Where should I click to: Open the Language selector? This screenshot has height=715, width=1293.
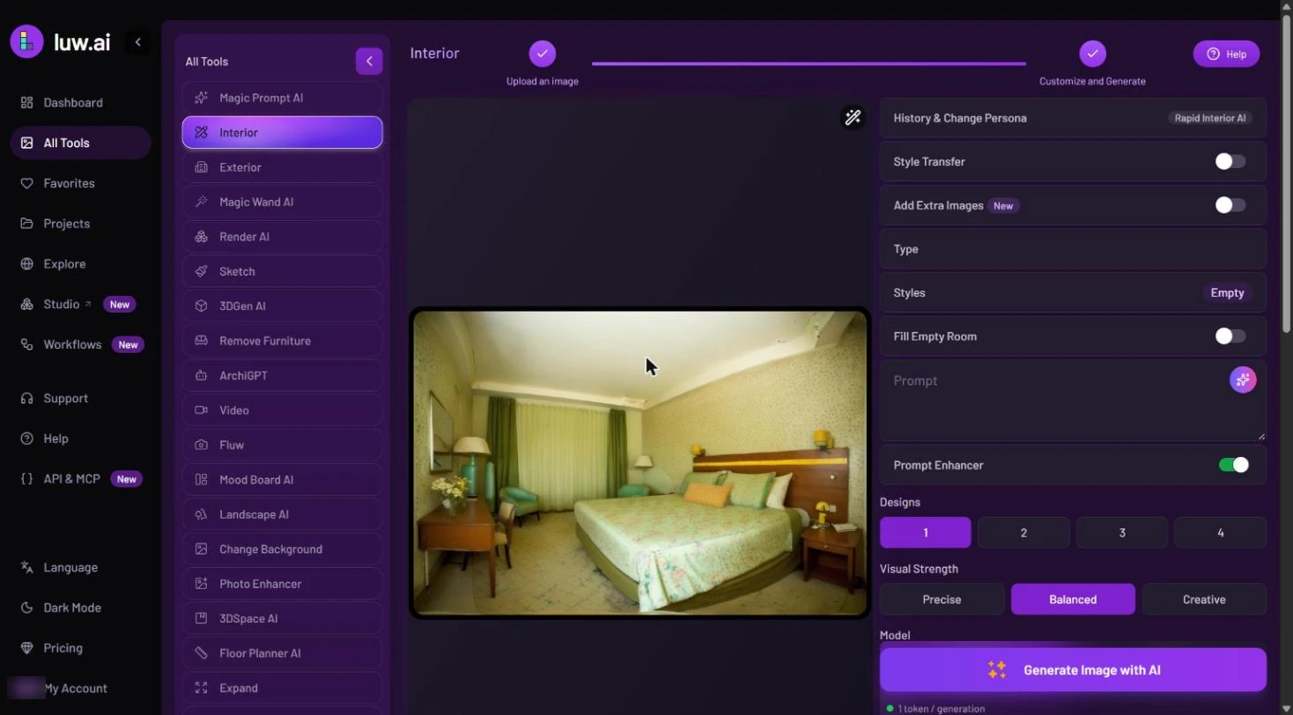click(x=80, y=567)
